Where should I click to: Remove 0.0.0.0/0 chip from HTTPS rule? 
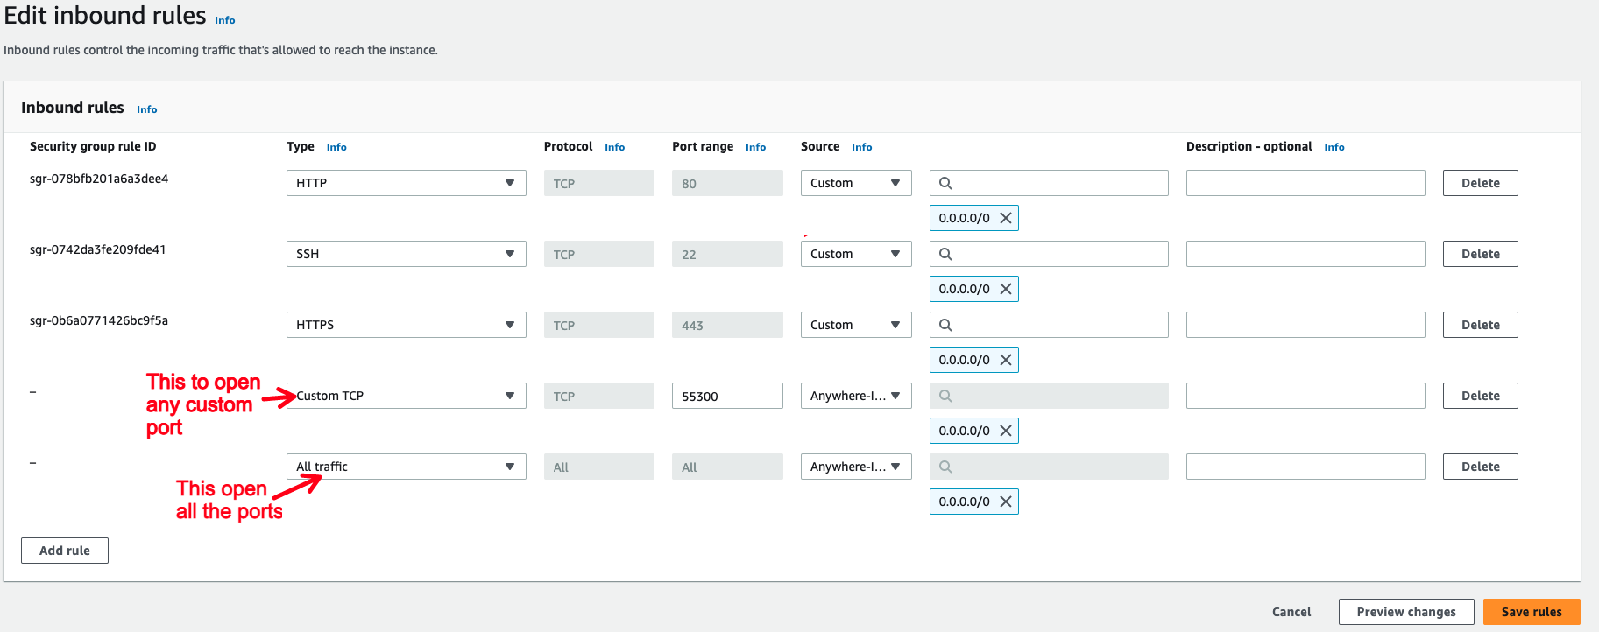tap(1006, 360)
